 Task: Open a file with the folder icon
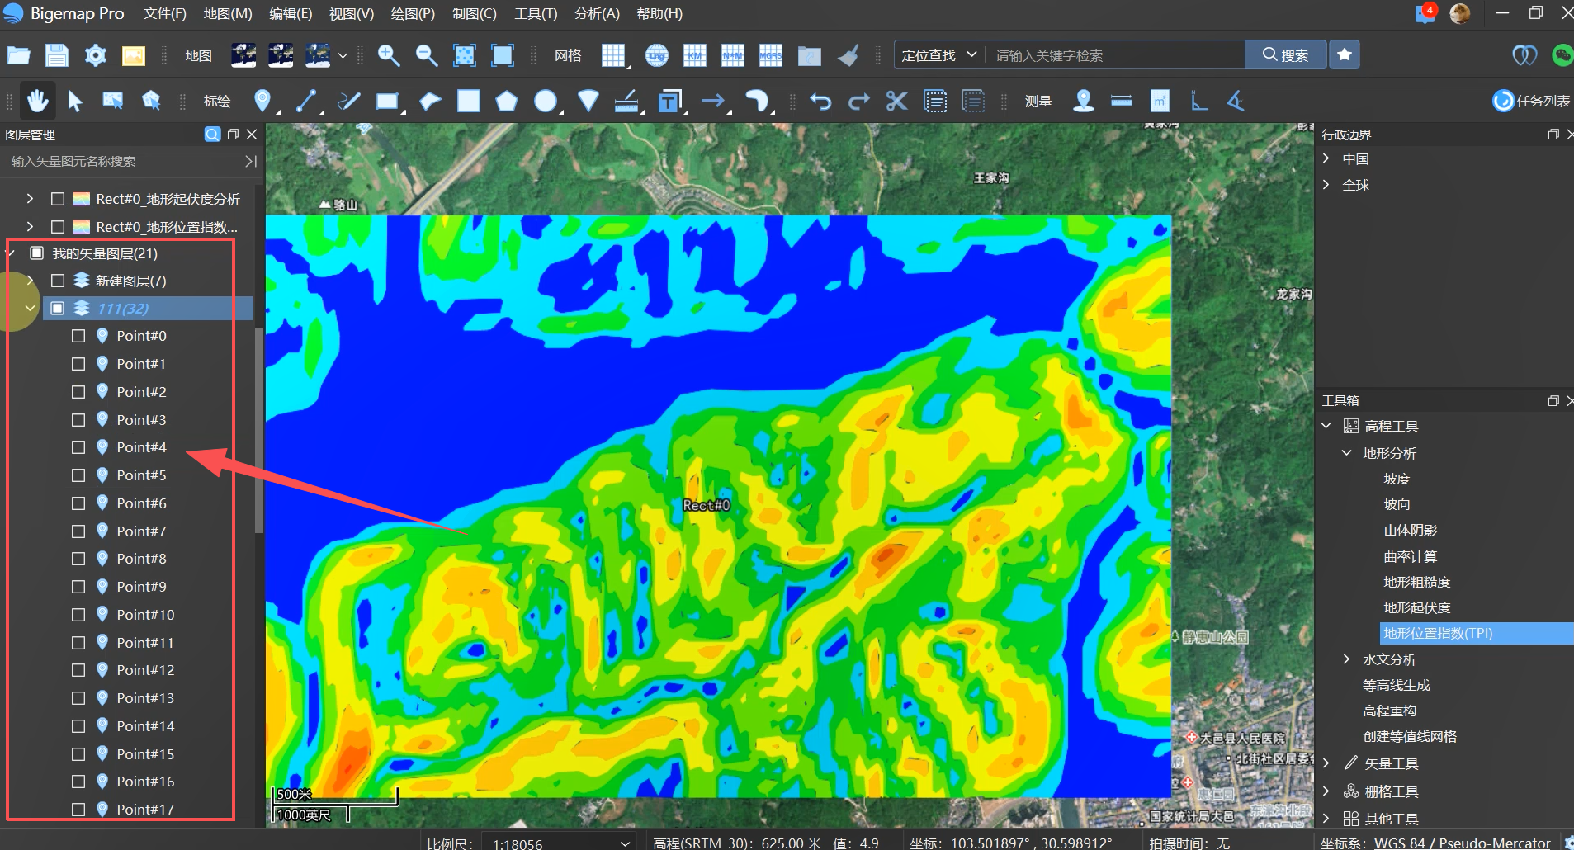click(18, 55)
